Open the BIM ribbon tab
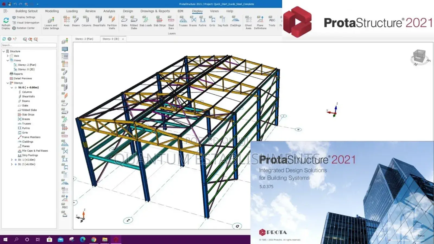434x244 pixels. point(180,11)
